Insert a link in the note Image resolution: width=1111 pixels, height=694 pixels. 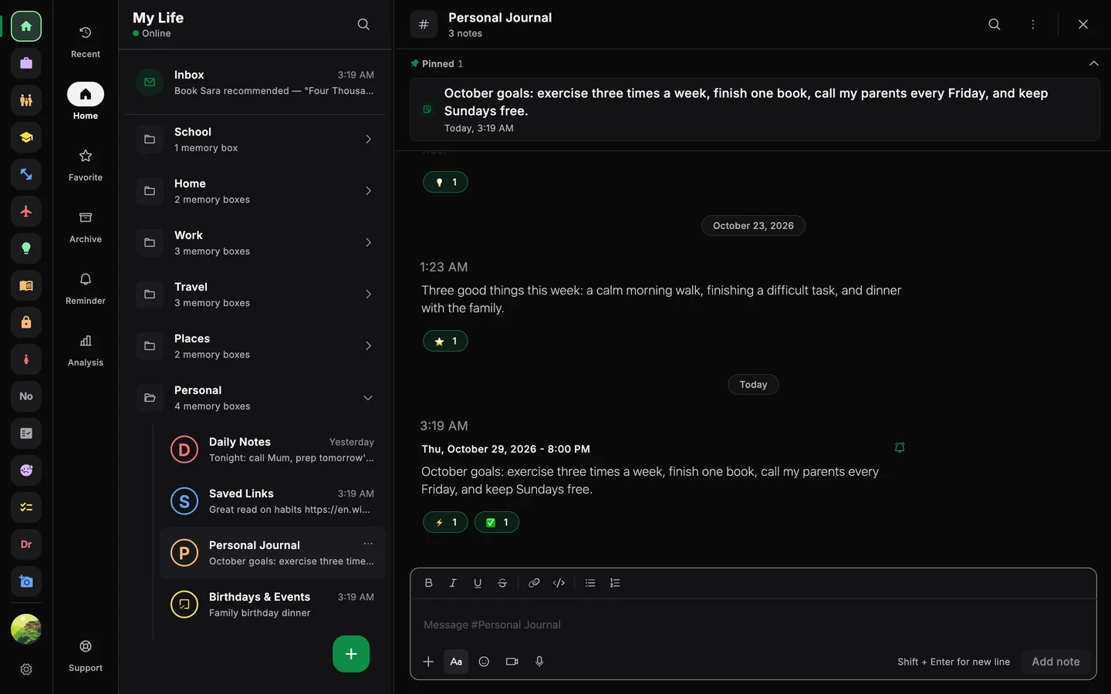[x=534, y=583]
